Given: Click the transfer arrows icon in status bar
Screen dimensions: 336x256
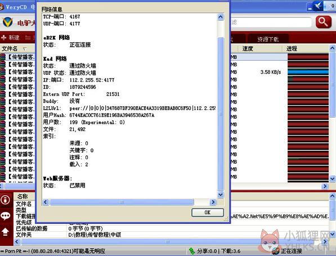Looking at the screenshot, I should pos(191,251).
